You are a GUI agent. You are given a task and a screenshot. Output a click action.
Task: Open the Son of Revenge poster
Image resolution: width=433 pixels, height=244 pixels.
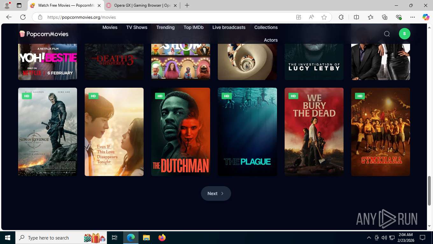(47, 132)
